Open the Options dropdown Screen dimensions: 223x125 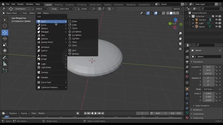tap(178, 9)
